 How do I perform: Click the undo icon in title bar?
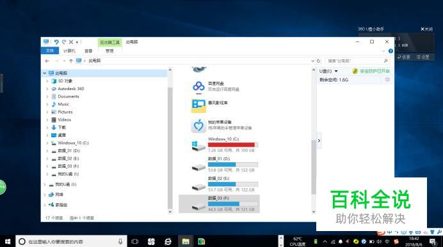(56, 42)
